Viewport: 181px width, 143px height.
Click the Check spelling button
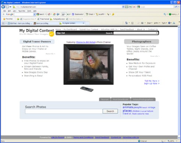pyautogui.click(x=90, y=14)
